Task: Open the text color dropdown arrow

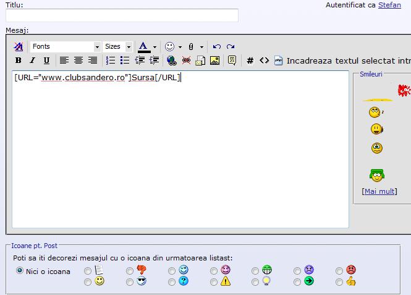Action: [x=155, y=47]
